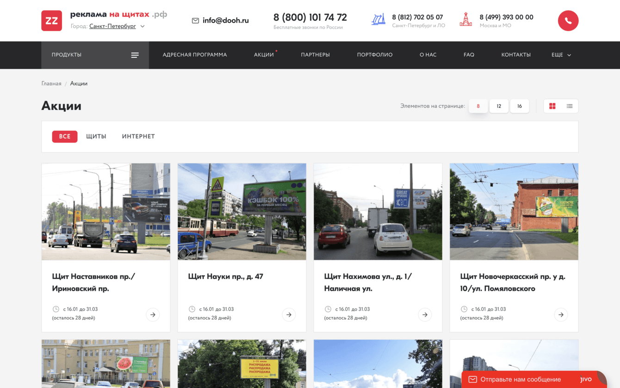Go to Партнеры page
The image size is (620, 388).
[x=316, y=55]
